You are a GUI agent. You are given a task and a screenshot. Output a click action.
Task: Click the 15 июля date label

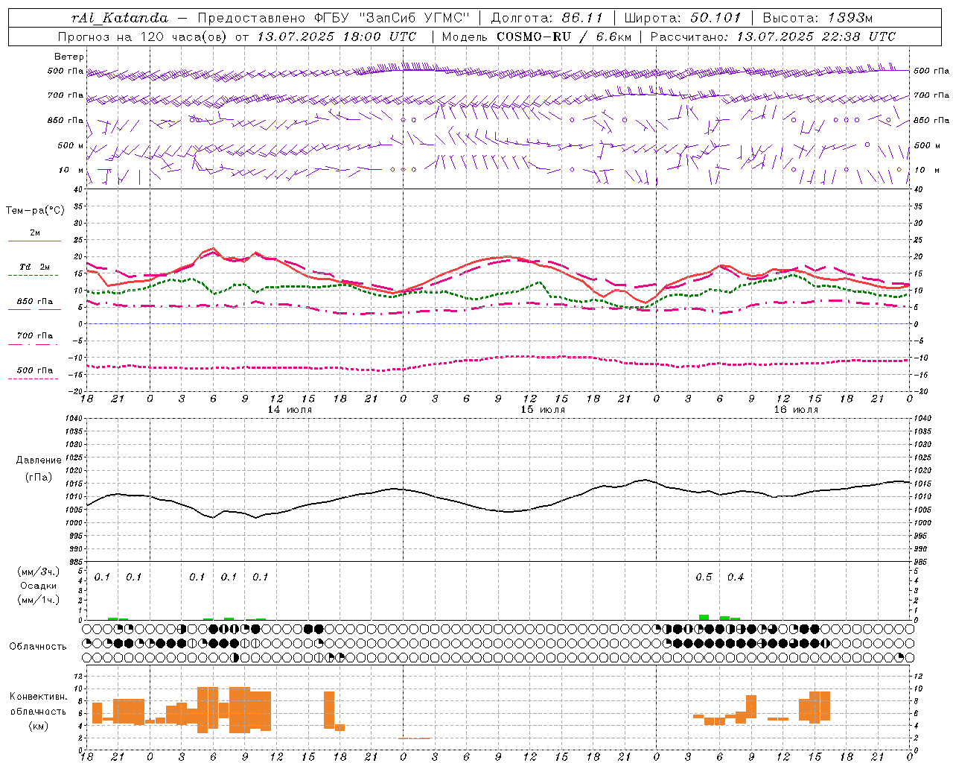(x=543, y=410)
